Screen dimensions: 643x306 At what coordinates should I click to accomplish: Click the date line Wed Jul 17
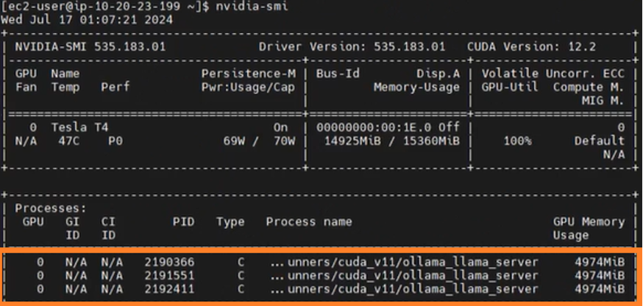click(87, 20)
